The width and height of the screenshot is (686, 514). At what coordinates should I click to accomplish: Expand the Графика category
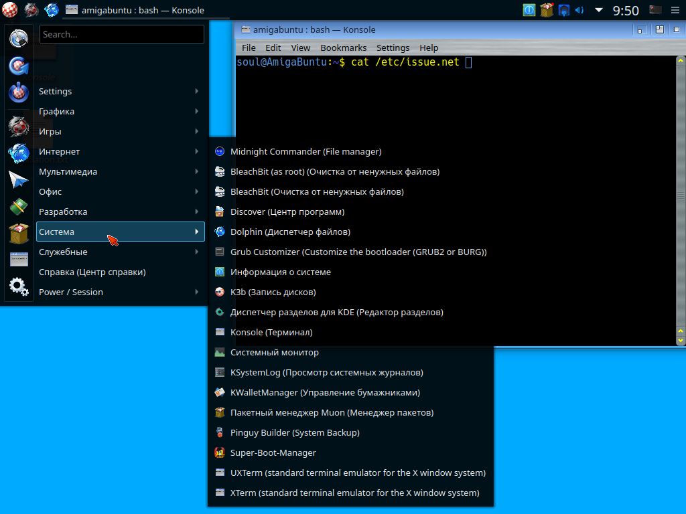click(121, 112)
